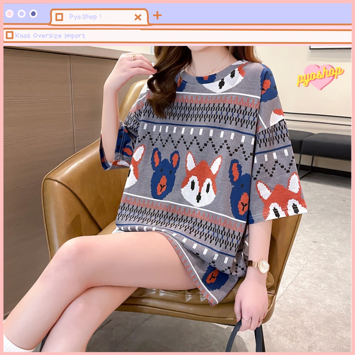Click the square favicon in the Pyo.Shop tab
Screen dimensions: 355x355
[59, 17]
